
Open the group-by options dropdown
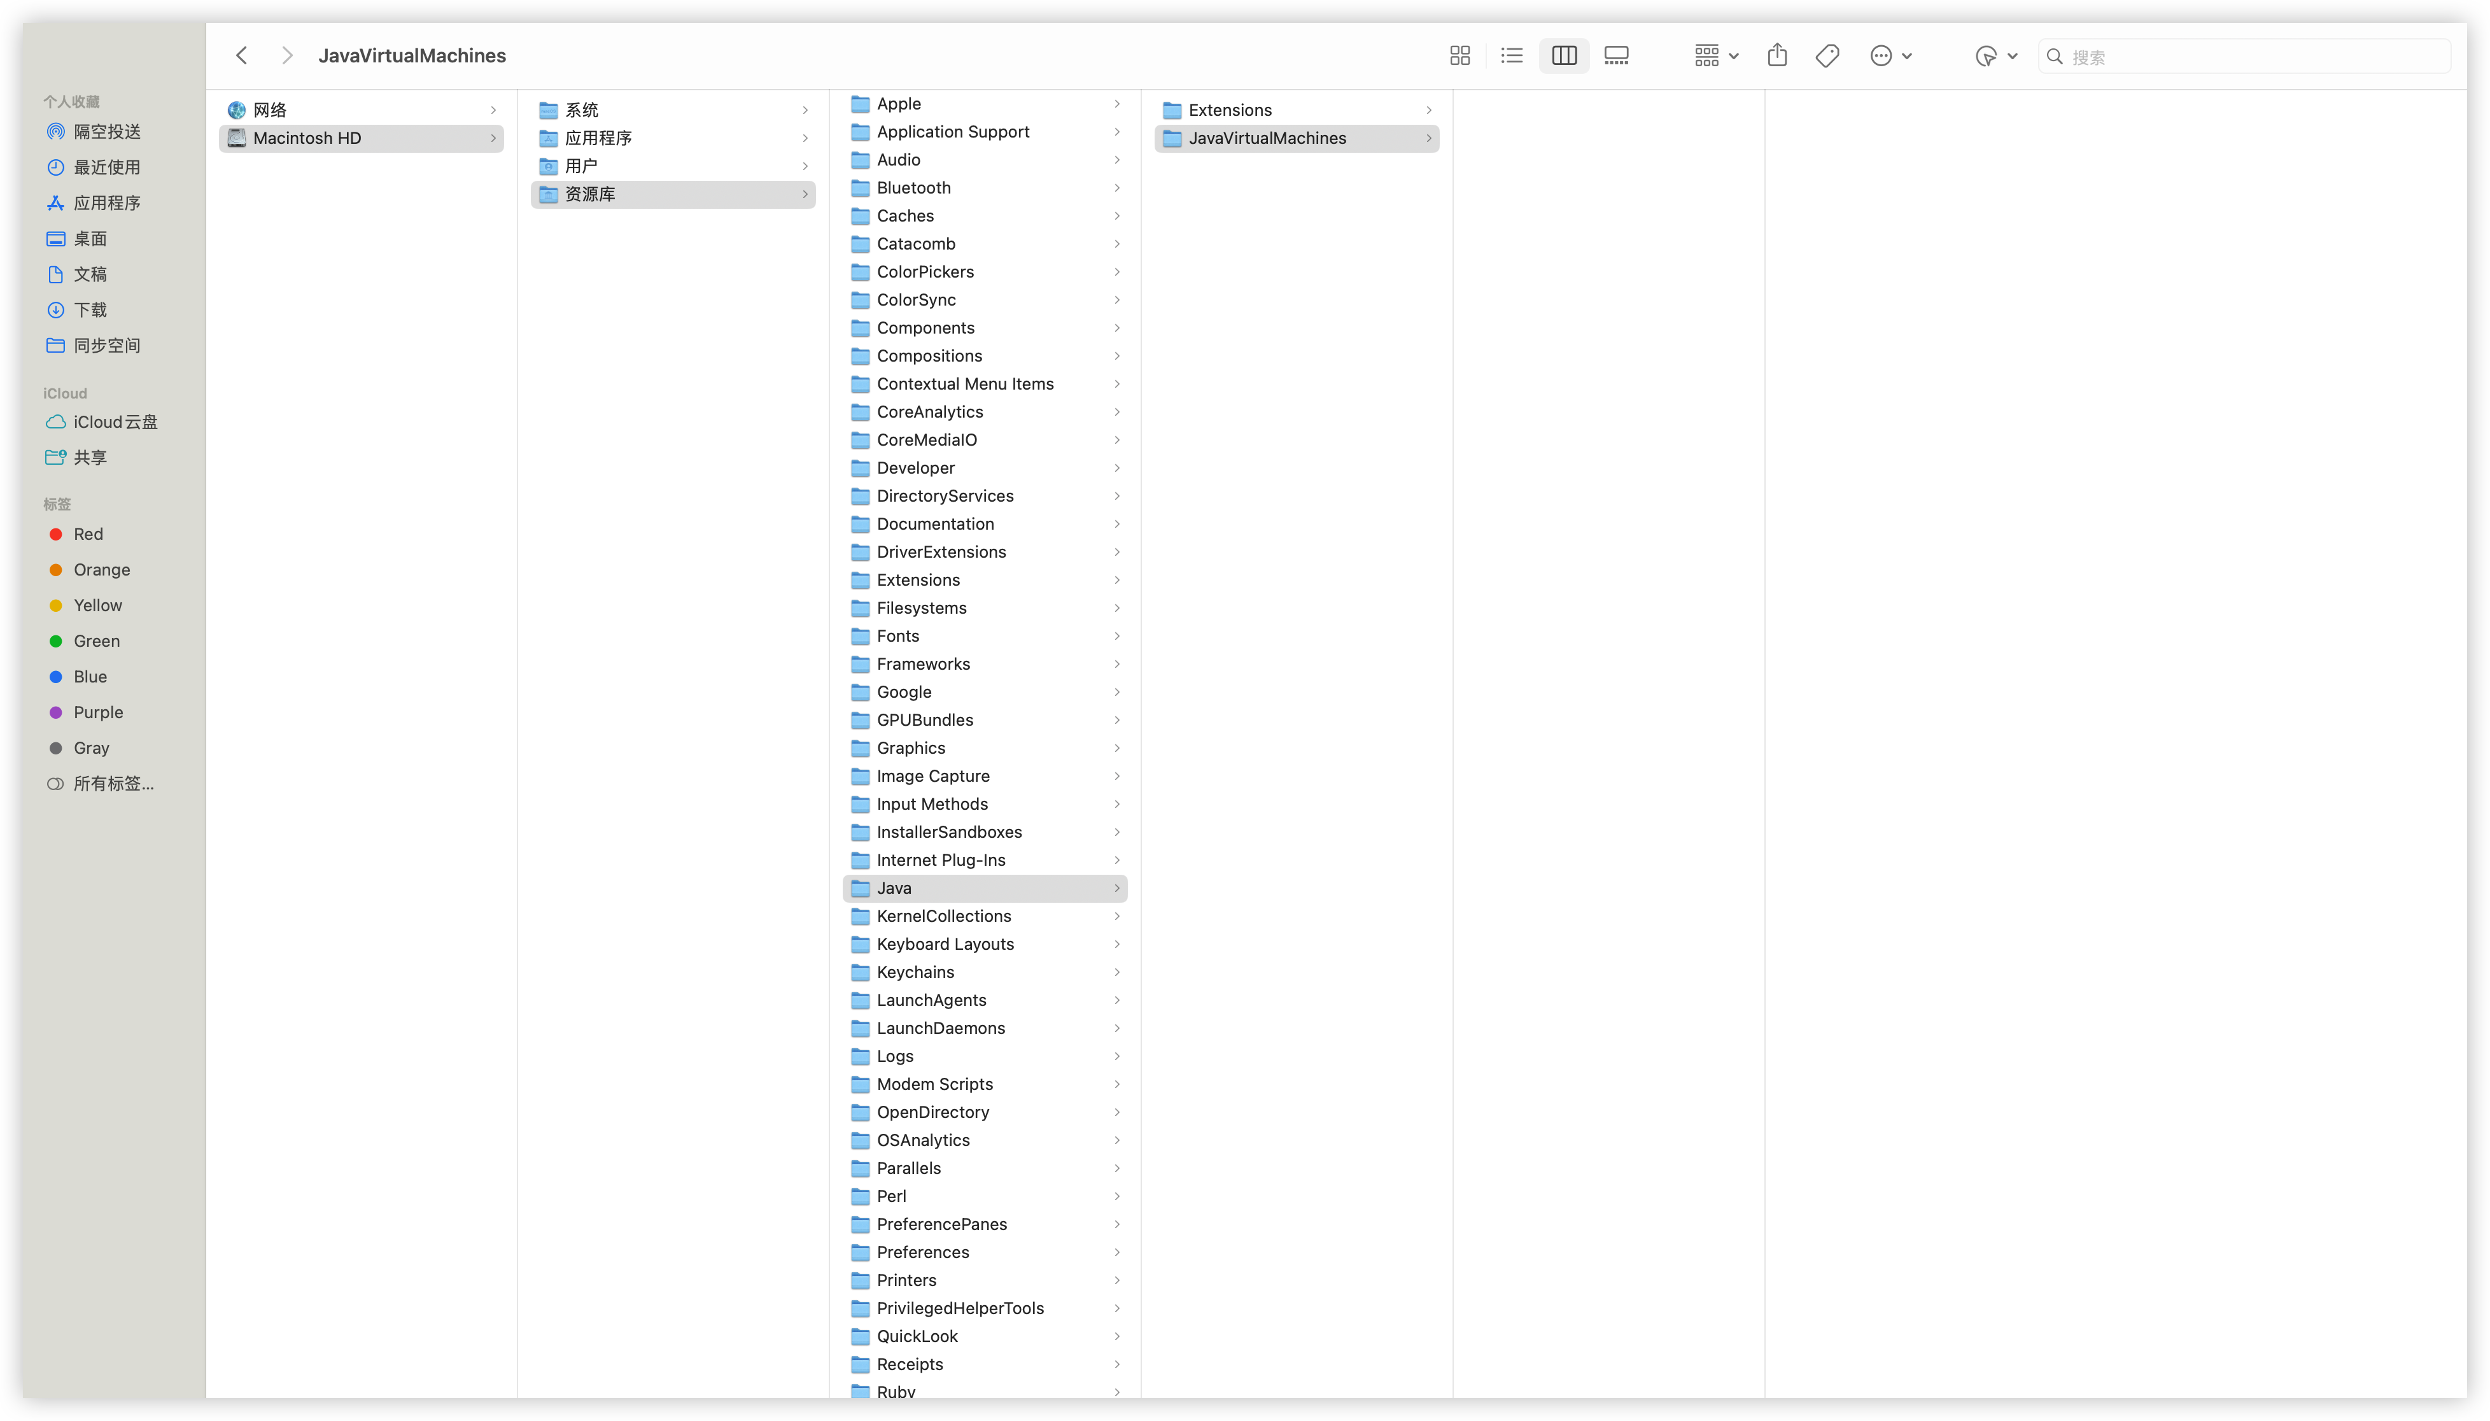[1715, 55]
